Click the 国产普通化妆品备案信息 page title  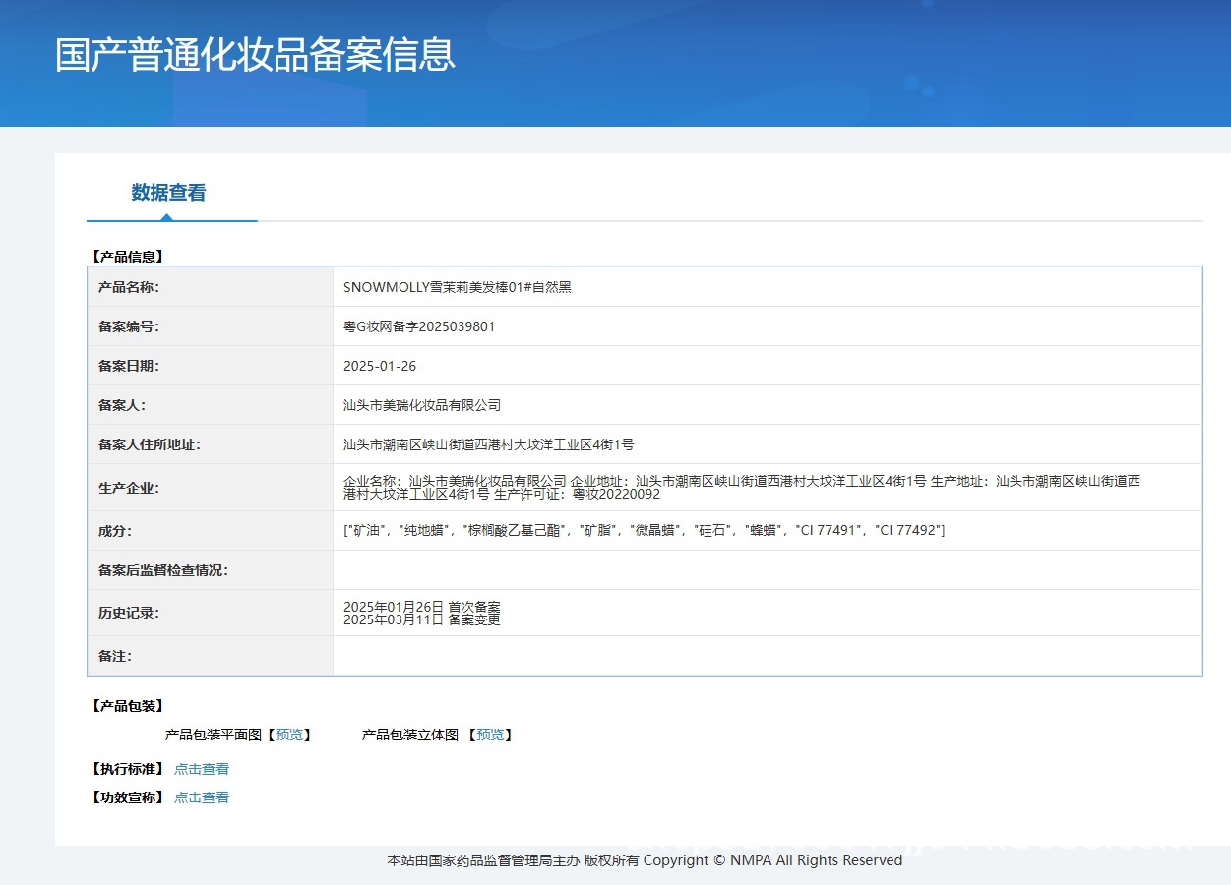(x=255, y=55)
